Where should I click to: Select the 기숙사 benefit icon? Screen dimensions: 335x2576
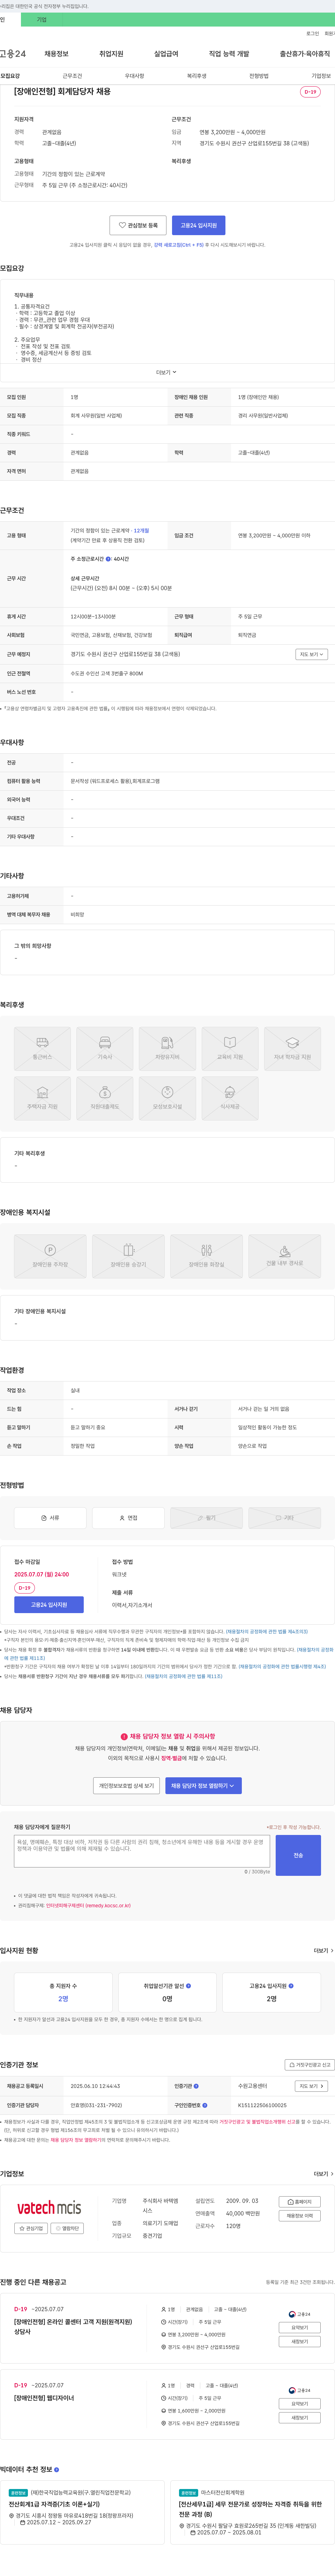coord(105,1048)
